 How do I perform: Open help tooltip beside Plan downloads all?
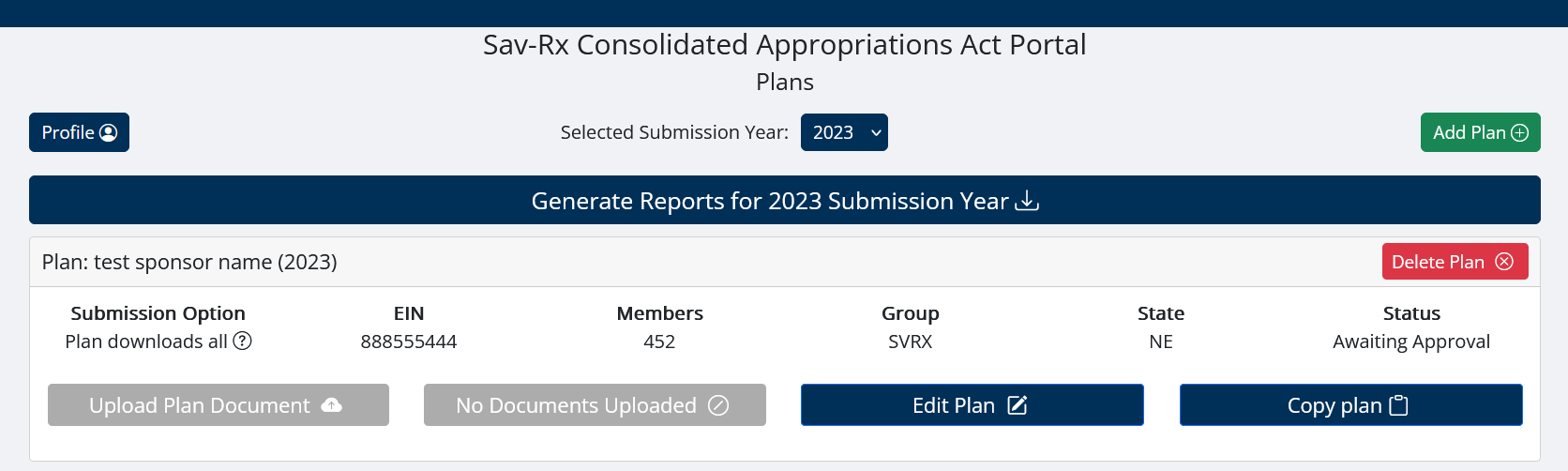coord(243,341)
